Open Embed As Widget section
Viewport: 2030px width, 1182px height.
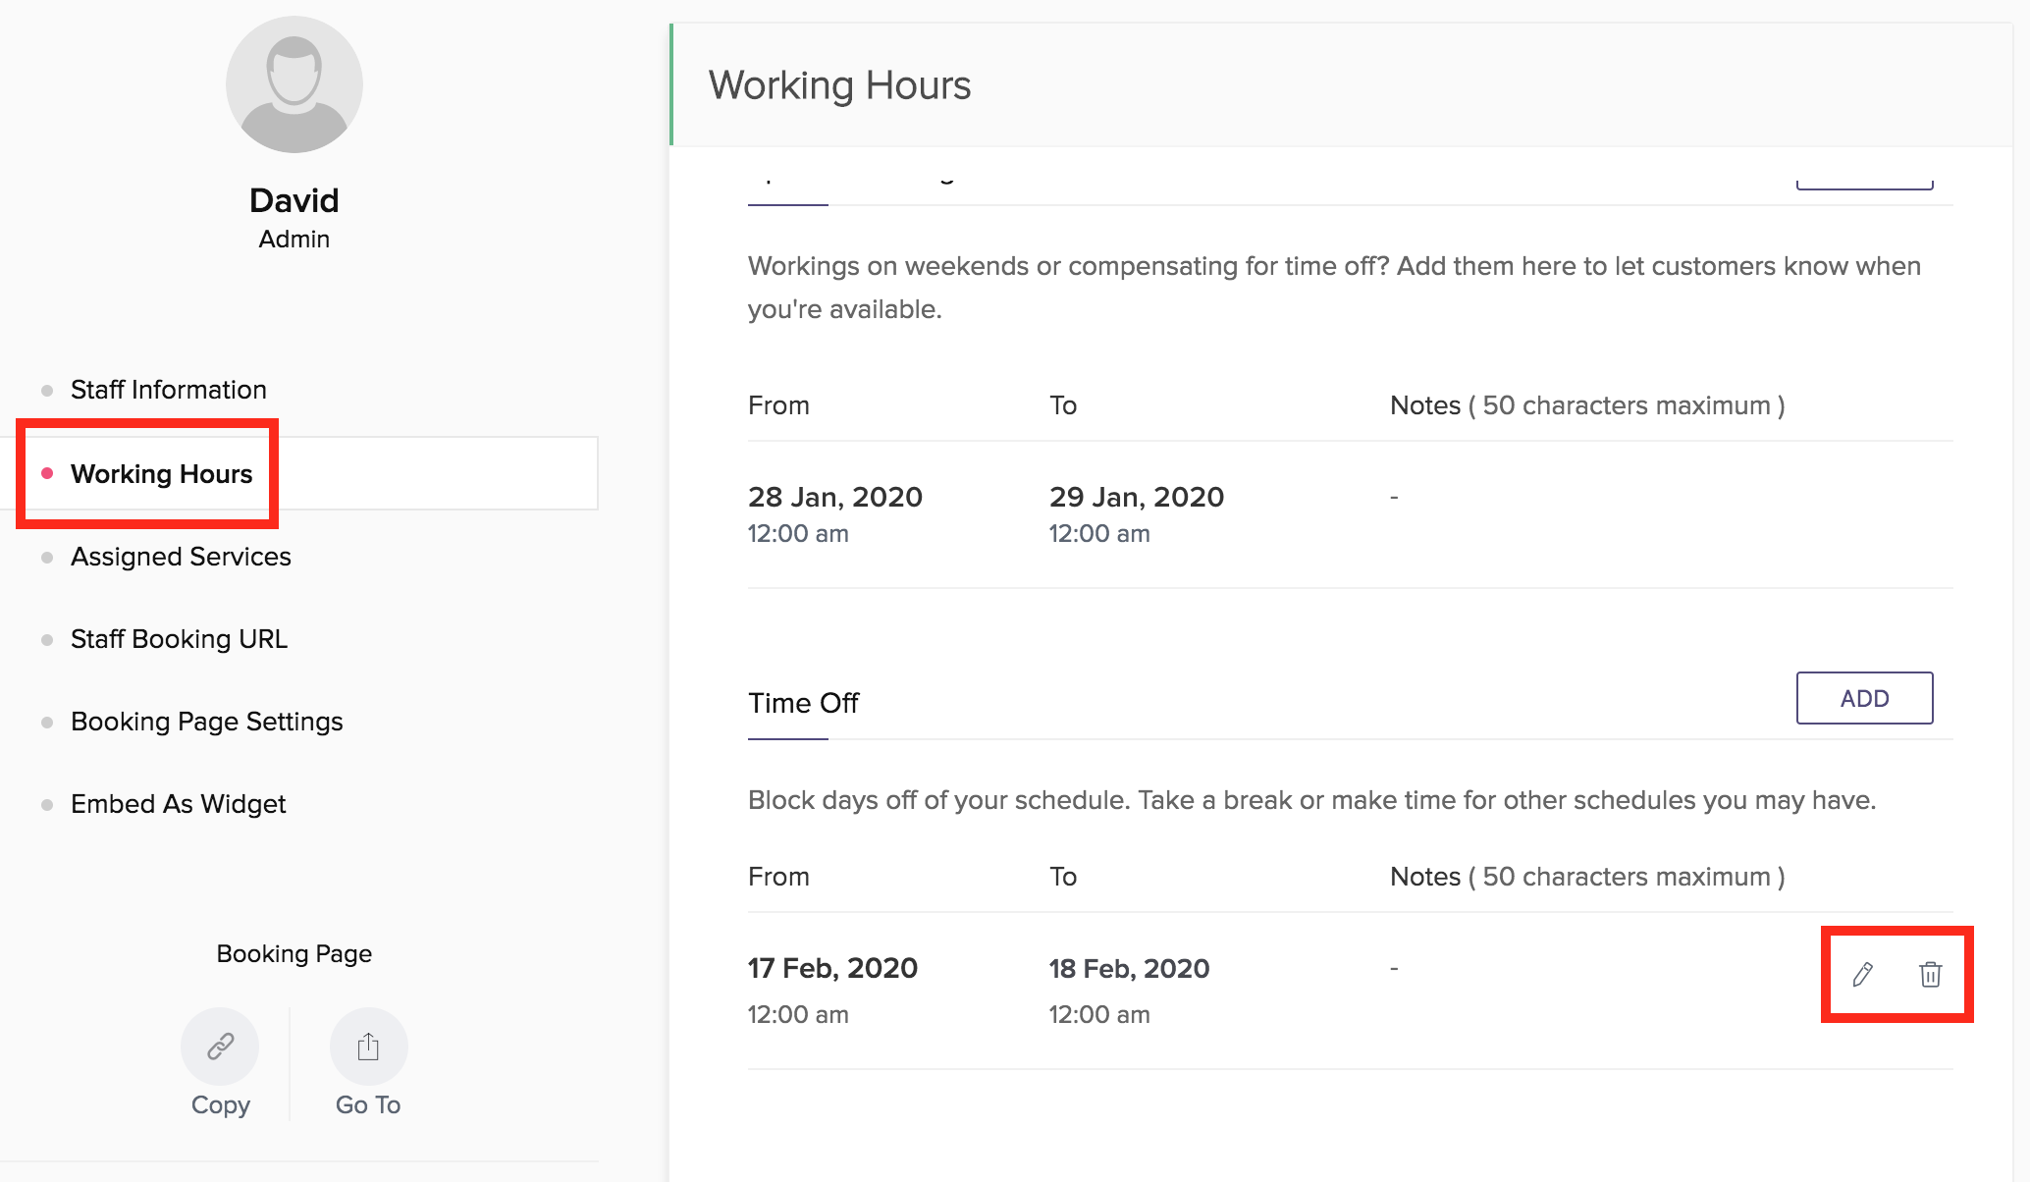pos(178,804)
